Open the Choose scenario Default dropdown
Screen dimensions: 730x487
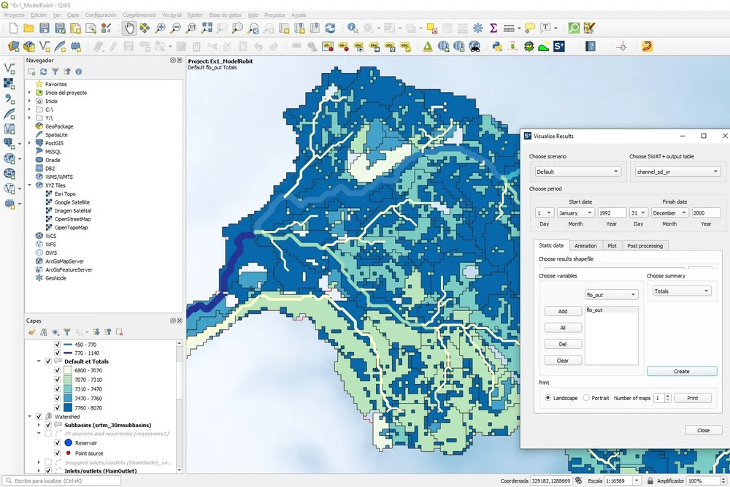tap(577, 172)
